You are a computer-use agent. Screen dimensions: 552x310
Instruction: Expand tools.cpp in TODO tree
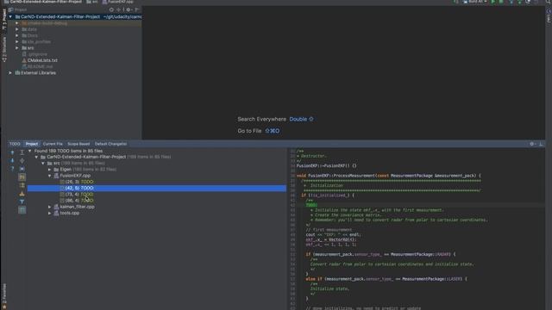[50, 213]
